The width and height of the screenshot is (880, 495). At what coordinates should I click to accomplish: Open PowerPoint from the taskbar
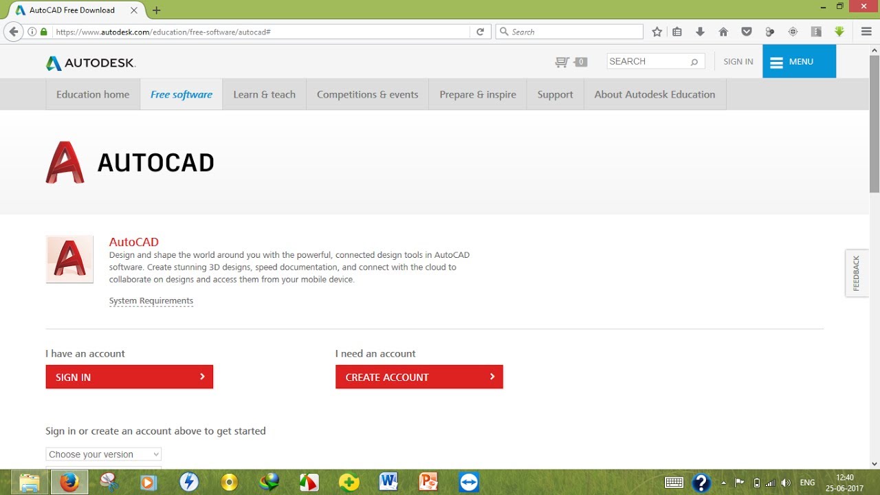click(x=428, y=483)
